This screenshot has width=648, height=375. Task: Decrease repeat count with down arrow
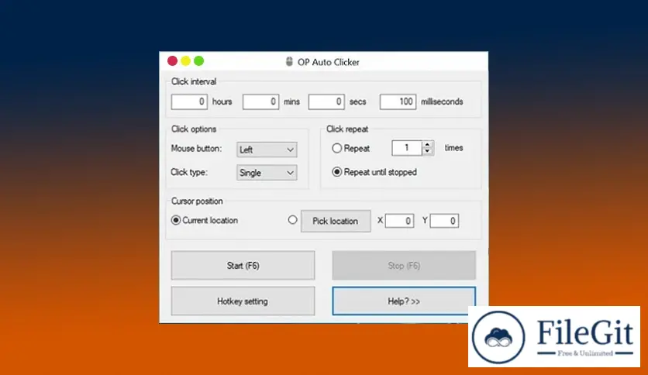(428, 152)
